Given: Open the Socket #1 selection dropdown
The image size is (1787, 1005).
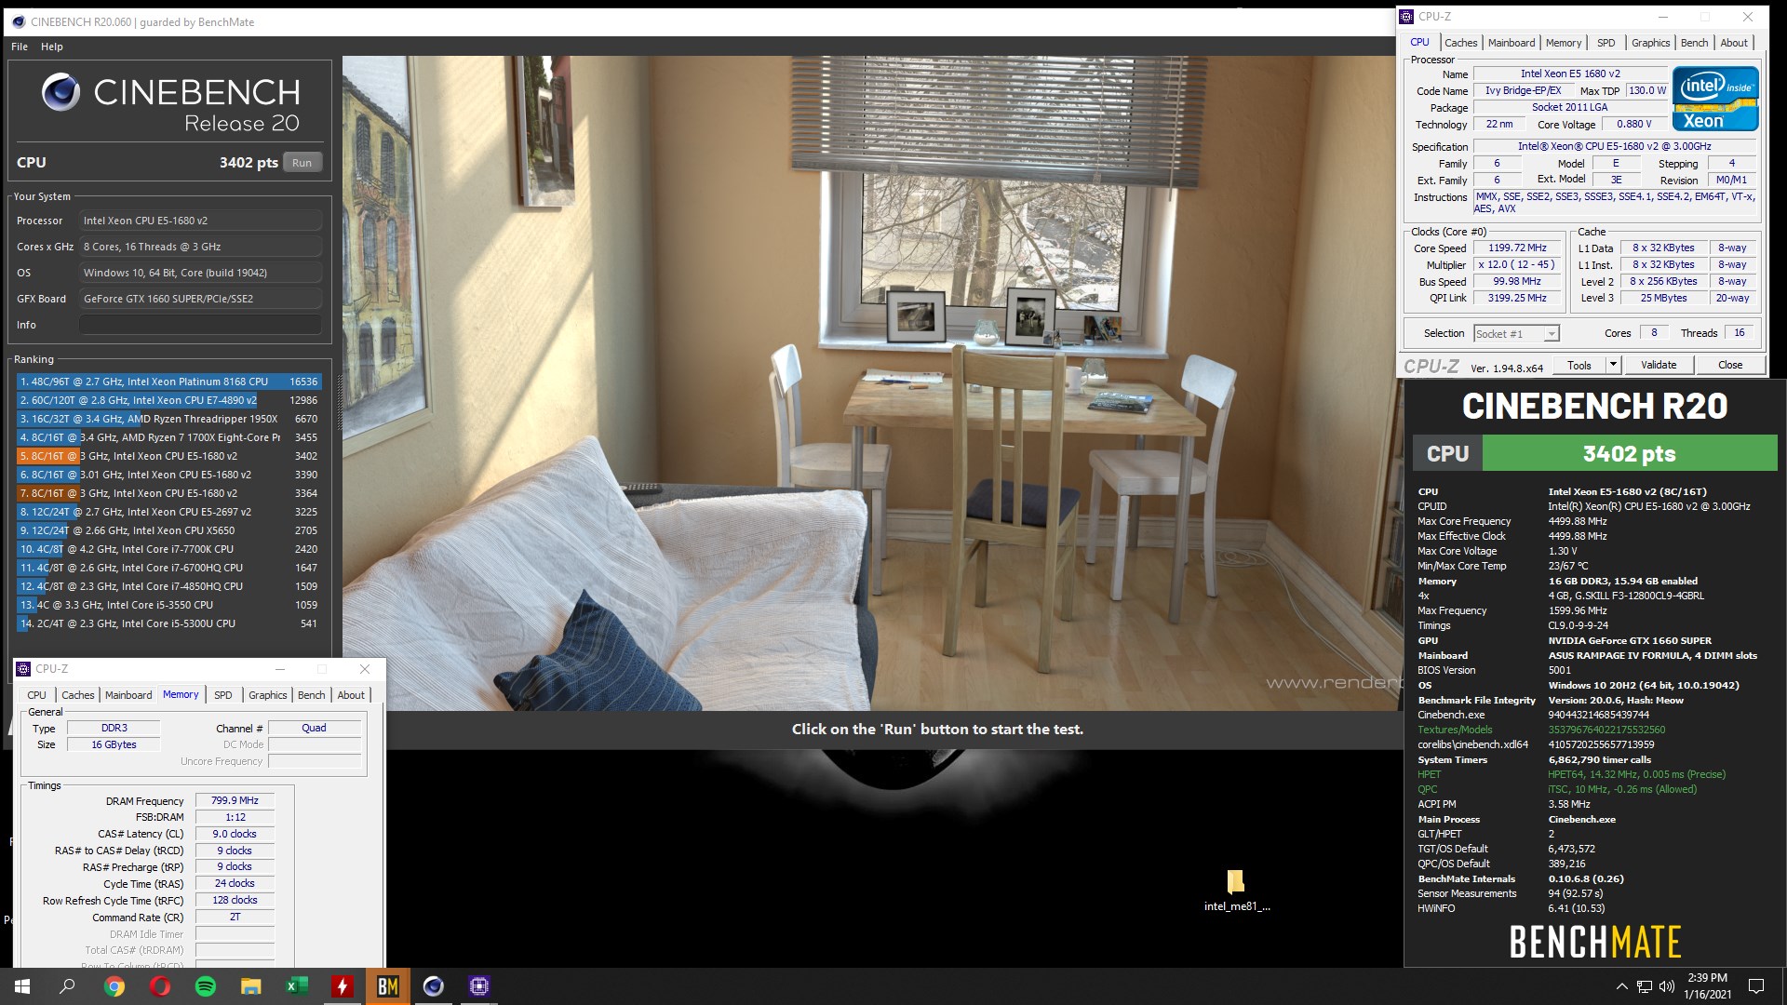Looking at the screenshot, I should (1516, 334).
